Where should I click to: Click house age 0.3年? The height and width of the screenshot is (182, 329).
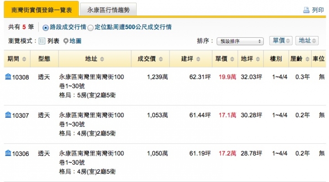click(302, 77)
